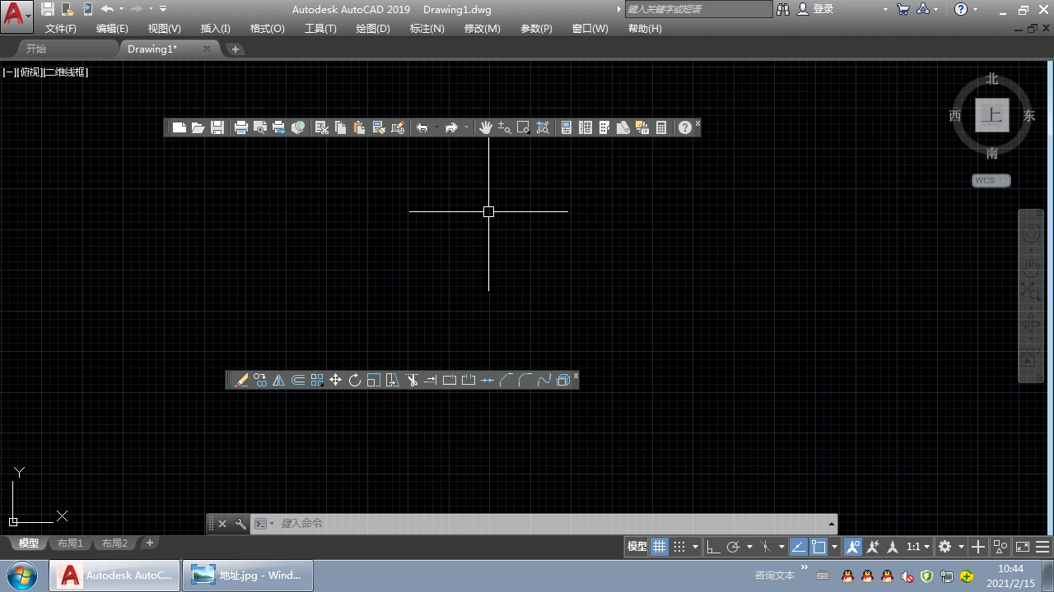Click the 登录 sign-in button

[816, 9]
